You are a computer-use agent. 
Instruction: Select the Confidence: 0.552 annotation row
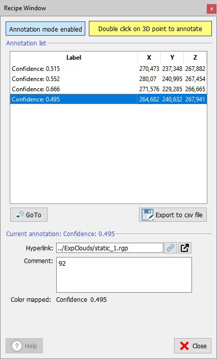pos(108,79)
